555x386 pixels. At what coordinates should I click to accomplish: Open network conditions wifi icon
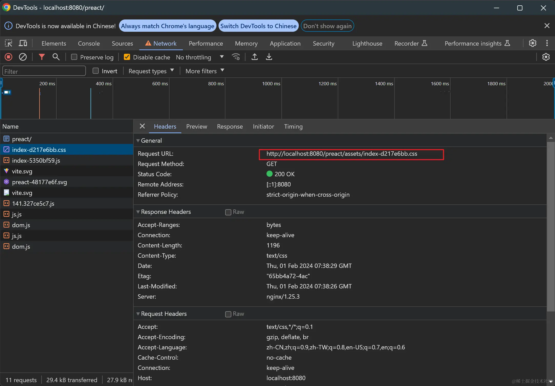(236, 57)
